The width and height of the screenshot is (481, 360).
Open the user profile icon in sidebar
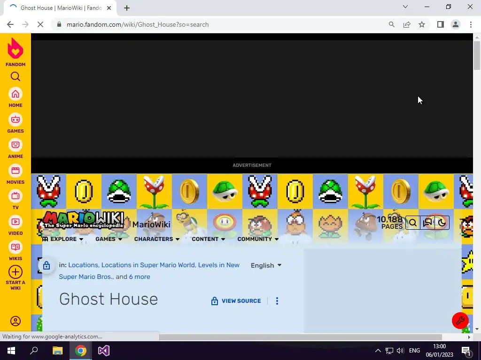tap(16, 321)
